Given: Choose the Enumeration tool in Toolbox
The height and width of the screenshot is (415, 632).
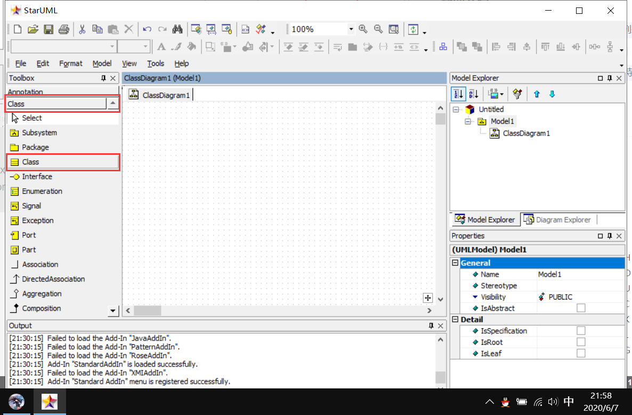Looking at the screenshot, I should pyautogui.click(x=63, y=191).
